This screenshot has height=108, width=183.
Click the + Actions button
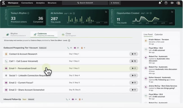click(115, 3)
